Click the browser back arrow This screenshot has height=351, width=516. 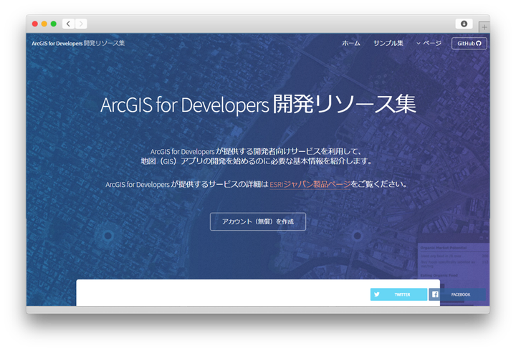(x=68, y=24)
